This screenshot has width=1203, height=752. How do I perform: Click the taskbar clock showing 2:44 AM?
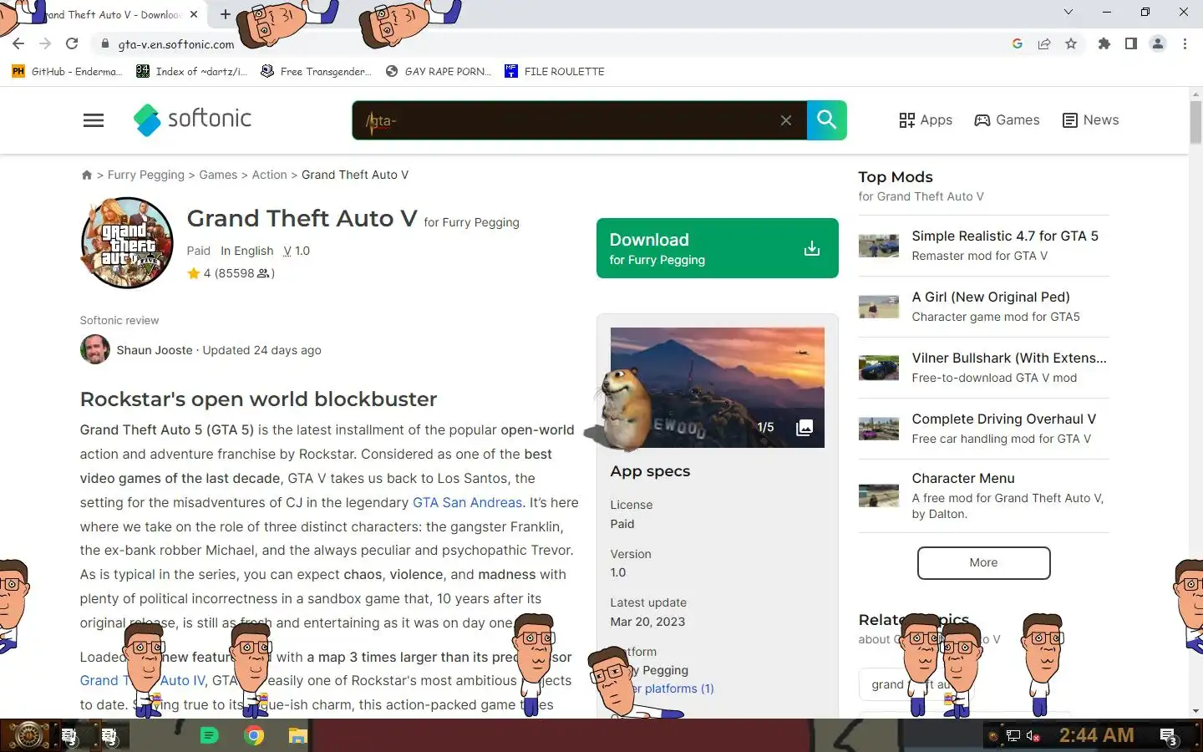tap(1096, 735)
